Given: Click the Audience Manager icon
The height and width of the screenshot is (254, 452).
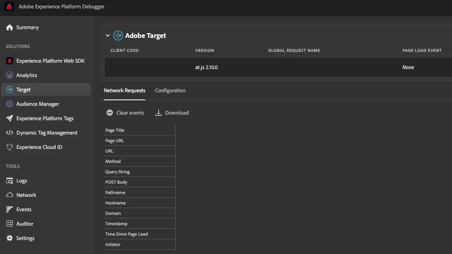Looking at the screenshot, I should point(10,104).
